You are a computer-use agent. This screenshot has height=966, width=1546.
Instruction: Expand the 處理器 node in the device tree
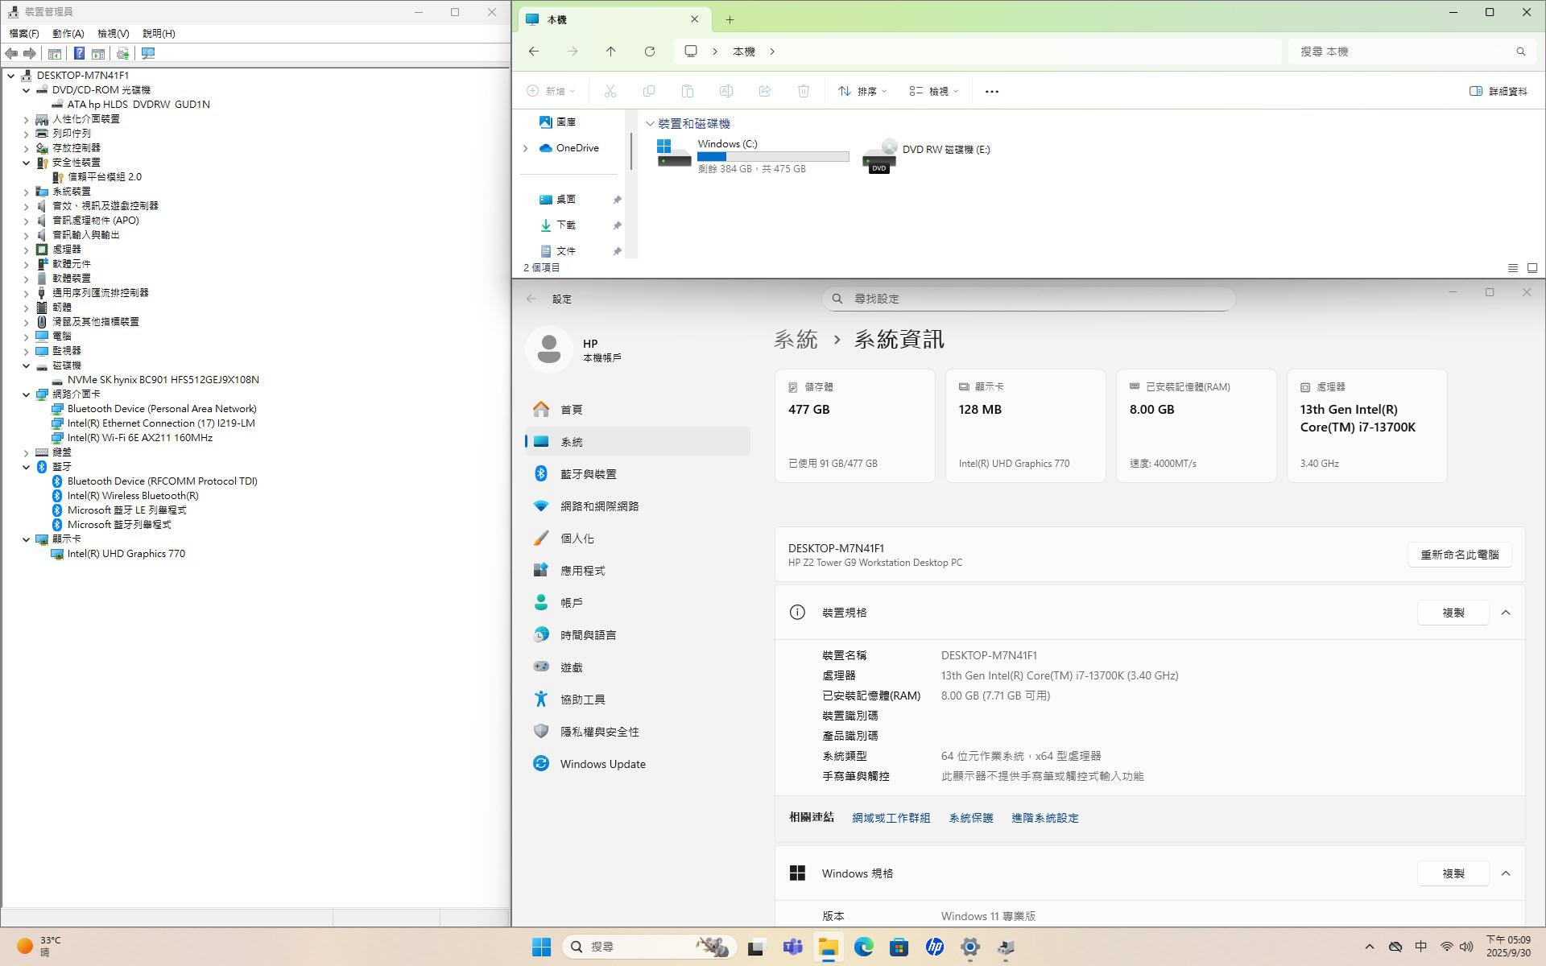point(26,250)
